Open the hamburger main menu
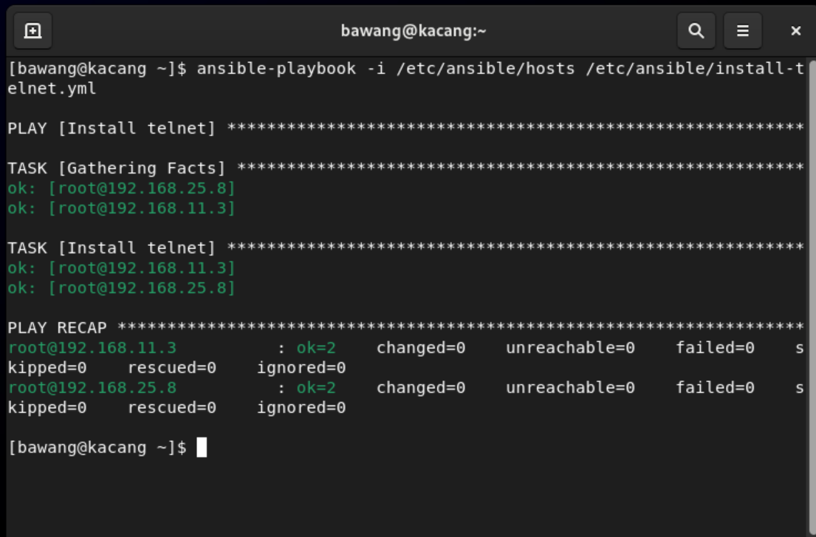816x537 pixels. pyautogui.click(x=743, y=31)
